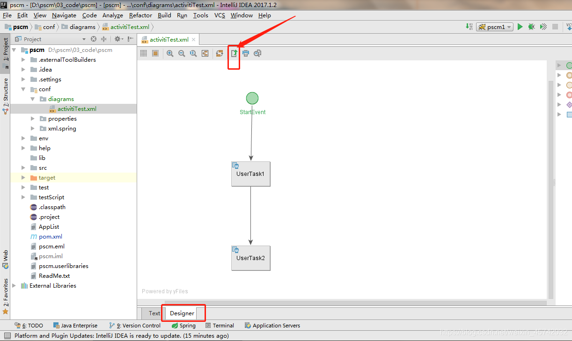This screenshot has width=572, height=341.
Task: Open the Tools menu
Action: click(200, 15)
